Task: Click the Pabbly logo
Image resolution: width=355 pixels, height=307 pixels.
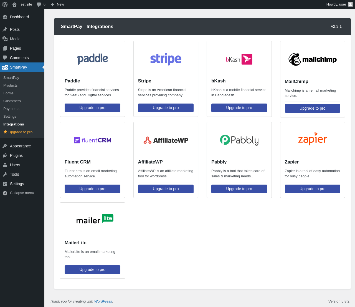Action: pyautogui.click(x=239, y=140)
